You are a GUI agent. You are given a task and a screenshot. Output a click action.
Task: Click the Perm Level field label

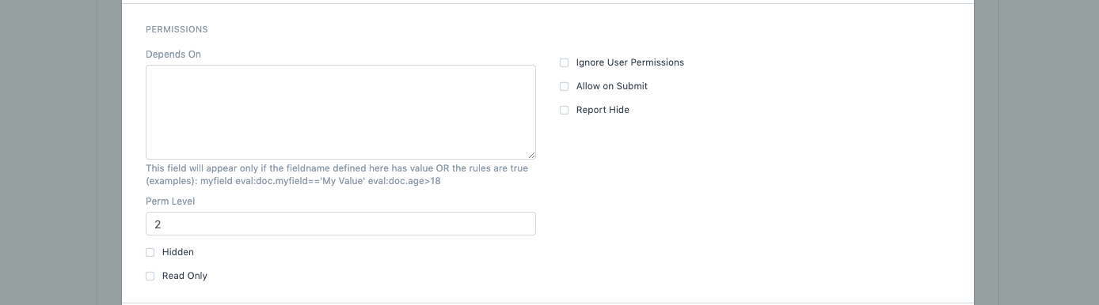point(170,201)
